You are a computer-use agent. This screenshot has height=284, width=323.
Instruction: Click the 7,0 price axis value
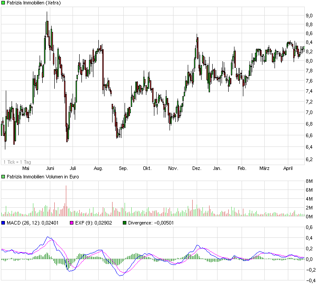click(309, 112)
